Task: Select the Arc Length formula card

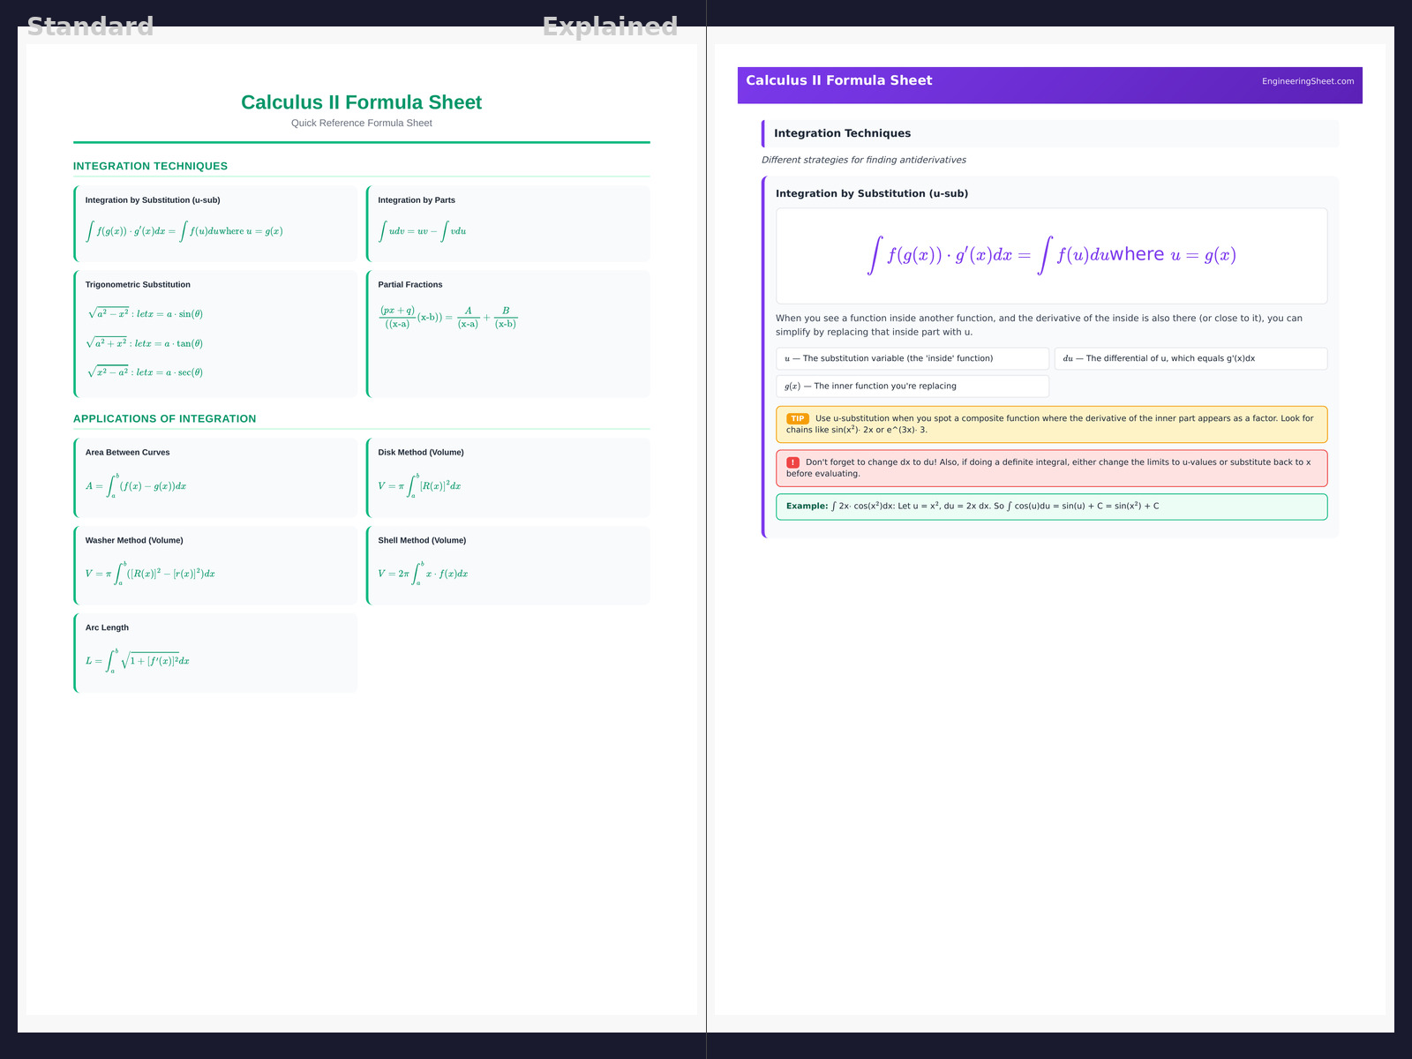Action: tap(216, 653)
